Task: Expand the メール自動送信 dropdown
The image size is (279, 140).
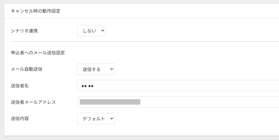Action: [96, 69]
